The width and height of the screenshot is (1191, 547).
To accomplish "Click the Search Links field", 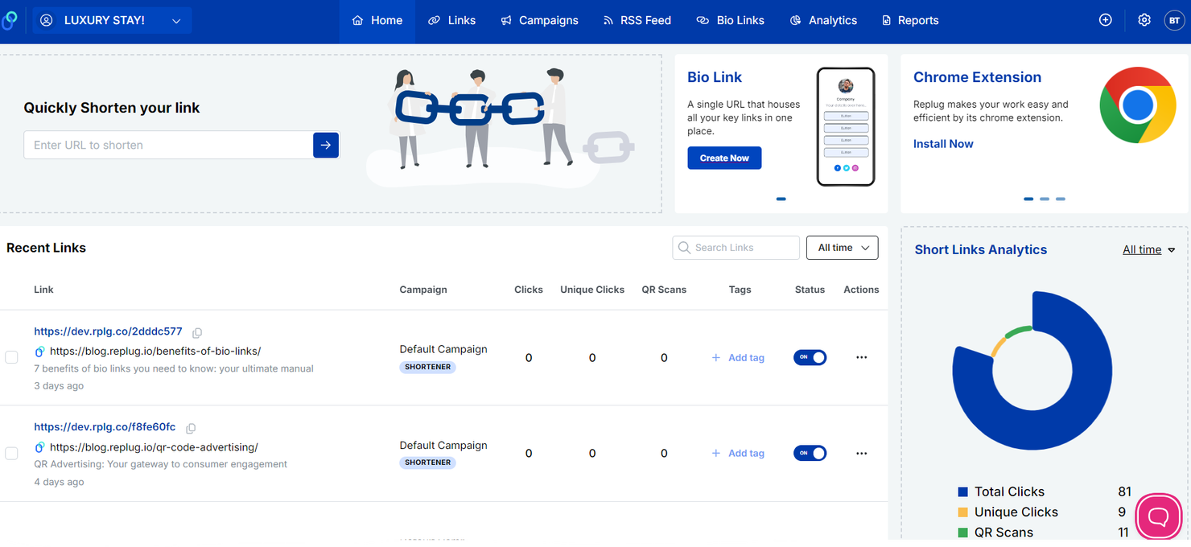I will pyautogui.click(x=736, y=248).
